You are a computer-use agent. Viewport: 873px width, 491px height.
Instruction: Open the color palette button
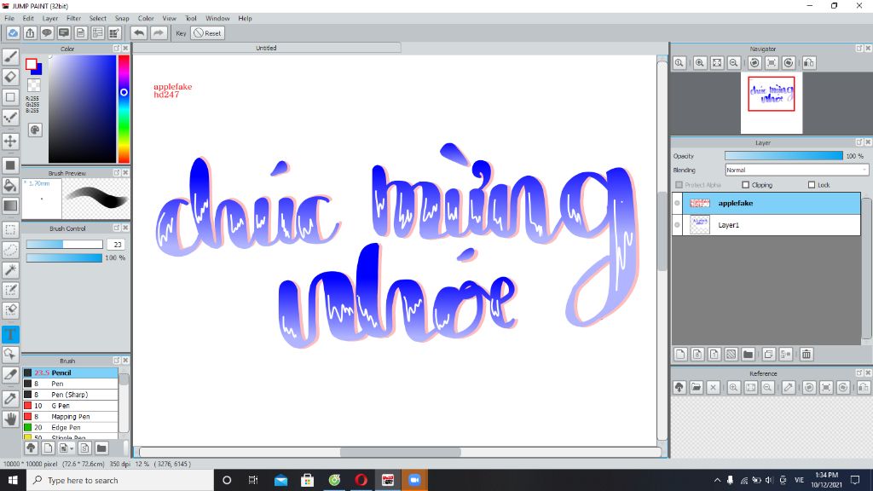pyautogui.click(x=34, y=130)
